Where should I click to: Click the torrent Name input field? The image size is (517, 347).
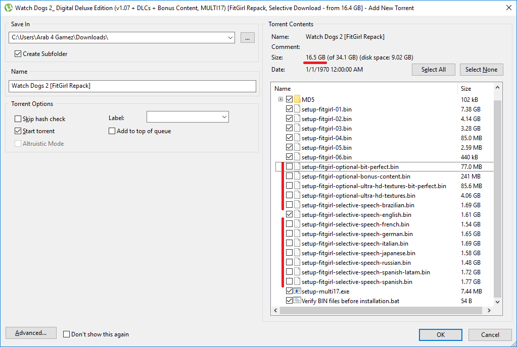[132, 86]
